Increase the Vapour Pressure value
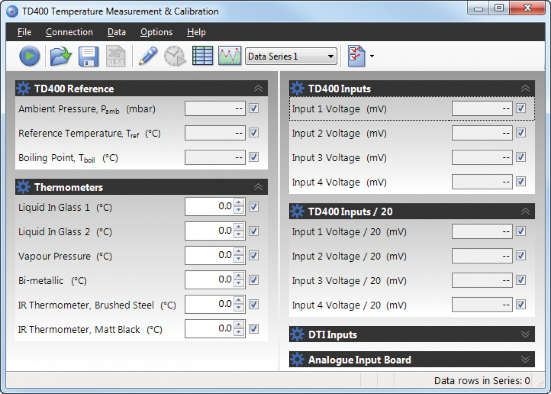The width and height of the screenshot is (551, 394). (239, 251)
